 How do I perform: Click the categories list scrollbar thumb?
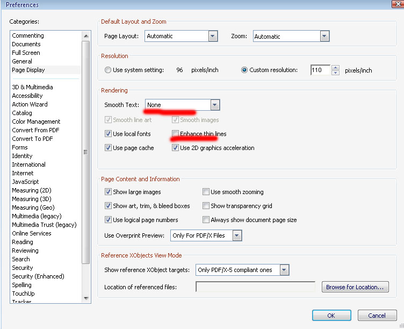click(x=86, y=152)
